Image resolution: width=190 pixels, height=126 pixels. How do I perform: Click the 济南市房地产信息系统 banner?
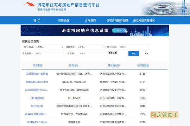click(x=95, y=31)
